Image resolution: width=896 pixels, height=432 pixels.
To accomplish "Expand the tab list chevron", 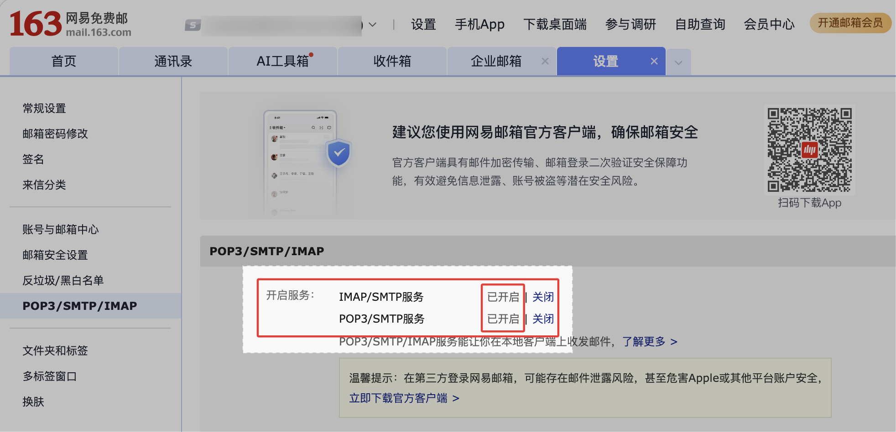I will tap(678, 62).
